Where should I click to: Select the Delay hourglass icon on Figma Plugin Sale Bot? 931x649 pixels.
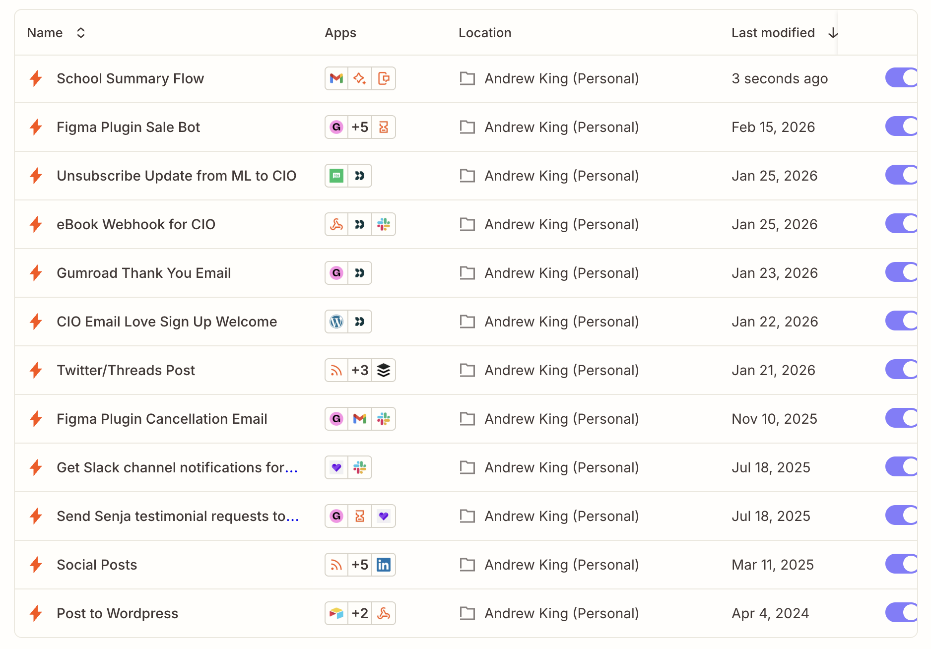click(x=384, y=127)
